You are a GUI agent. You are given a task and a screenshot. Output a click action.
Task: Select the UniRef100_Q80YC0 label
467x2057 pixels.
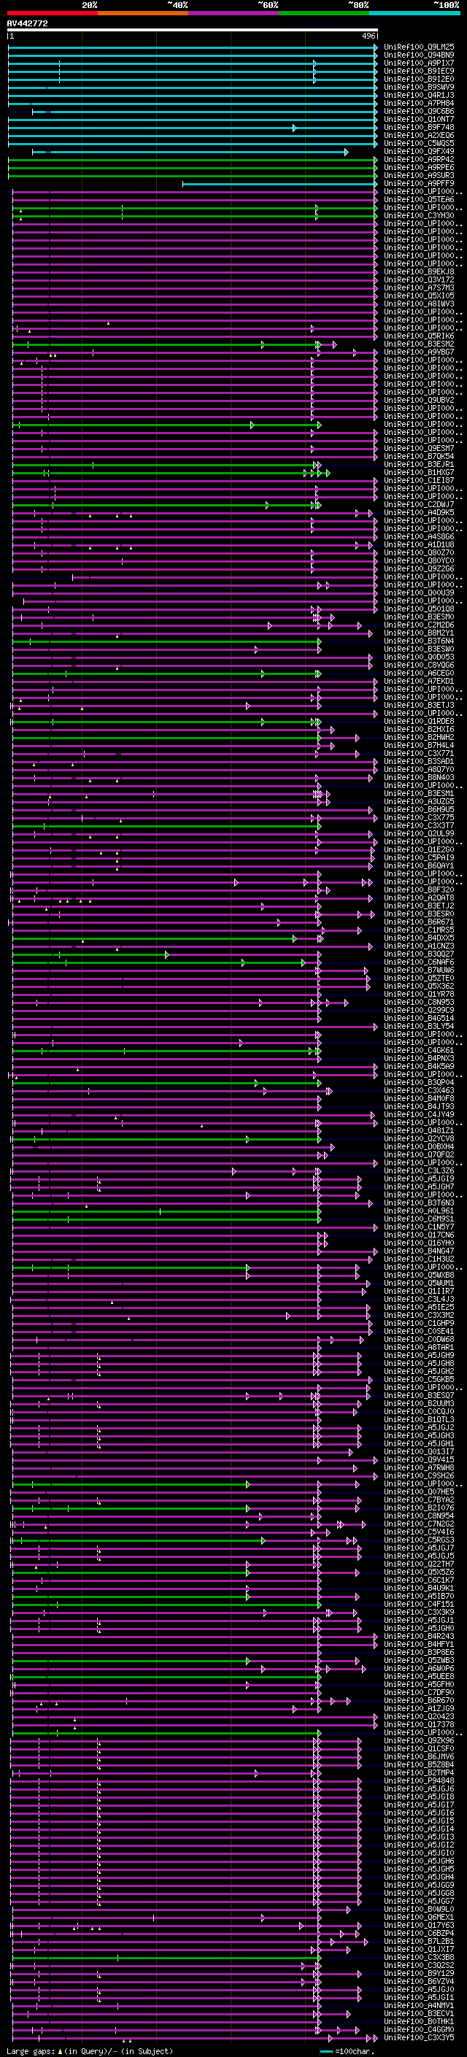[x=419, y=560]
